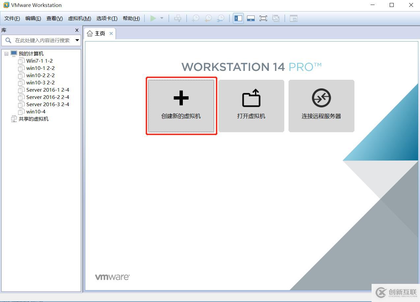420x302 pixels.
Task: Click the console view toolbar icon
Action: click(294, 18)
